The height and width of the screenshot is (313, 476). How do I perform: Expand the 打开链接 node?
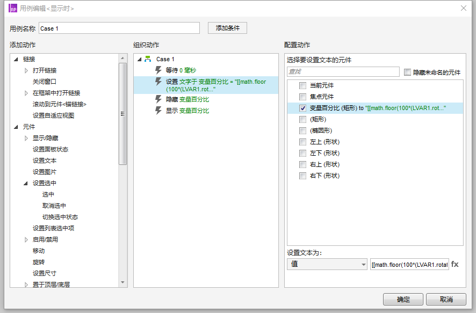click(x=26, y=70)
